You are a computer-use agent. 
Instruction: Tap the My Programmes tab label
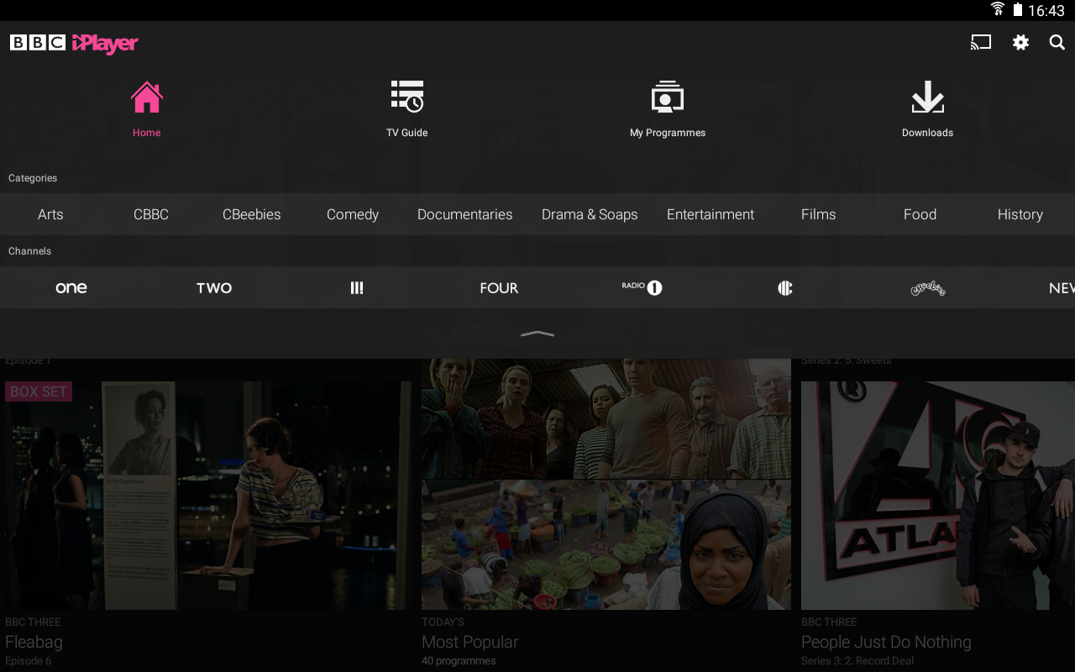668,133
